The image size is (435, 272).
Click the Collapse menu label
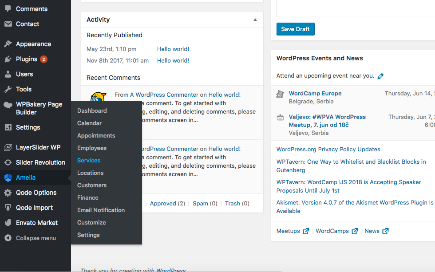[x=36, y=238]
